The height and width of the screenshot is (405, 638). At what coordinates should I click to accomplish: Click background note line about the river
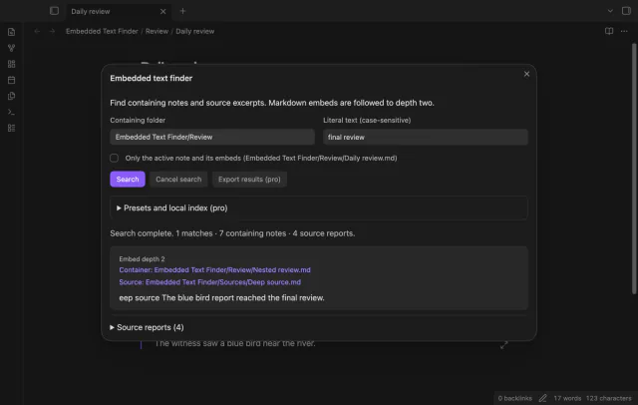tap(235, 343)
